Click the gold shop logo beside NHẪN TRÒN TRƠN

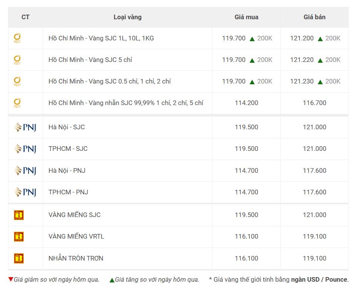tap(19, 258)
